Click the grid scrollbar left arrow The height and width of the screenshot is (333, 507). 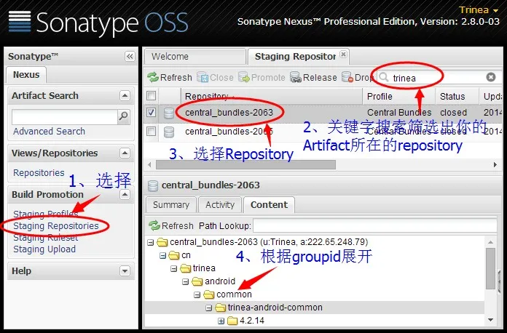coord(149,164)
